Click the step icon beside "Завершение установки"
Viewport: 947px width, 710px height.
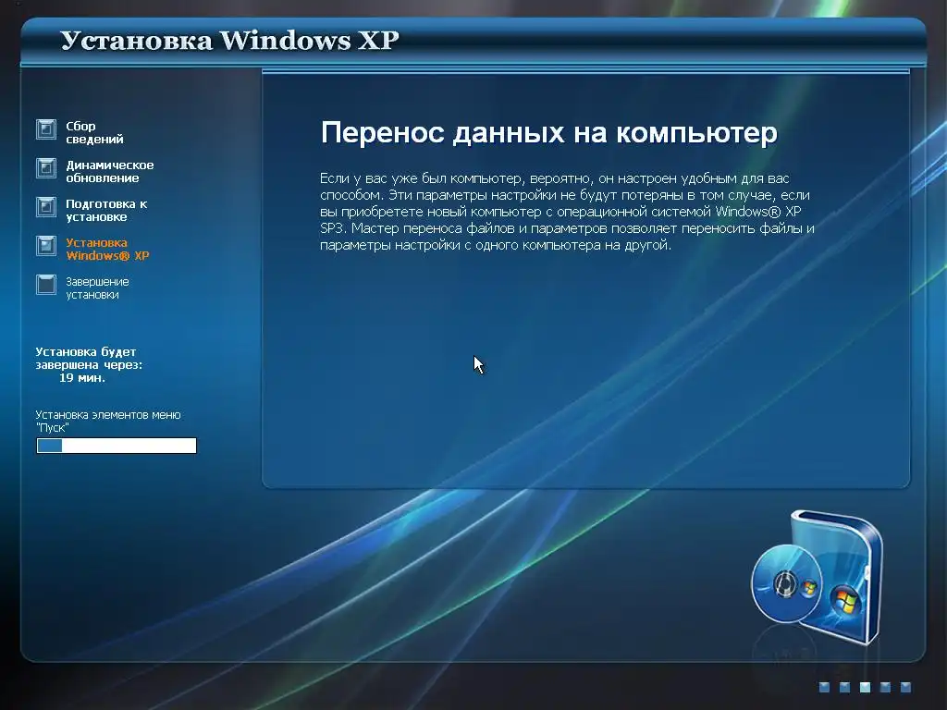point(46,285)
